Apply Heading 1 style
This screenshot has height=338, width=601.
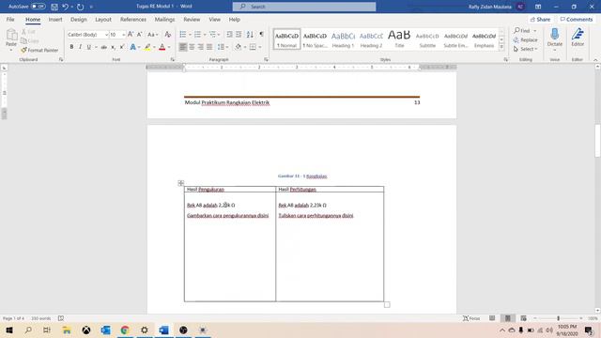pos(343,39)
